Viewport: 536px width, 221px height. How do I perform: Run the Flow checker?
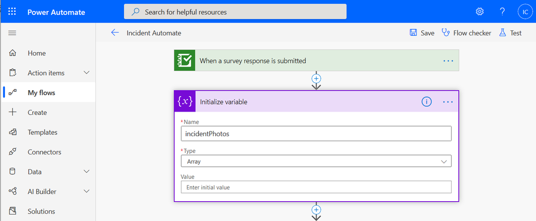[466, 33]
